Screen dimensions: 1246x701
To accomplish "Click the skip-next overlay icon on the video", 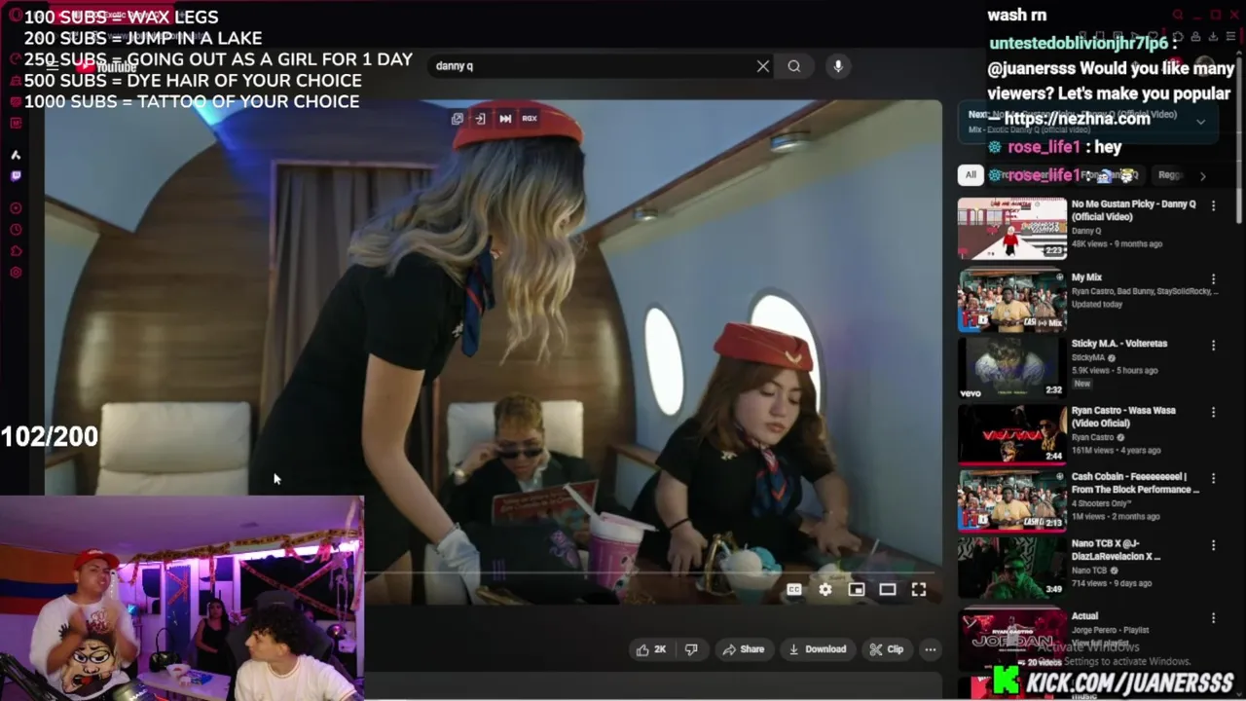I will (x=505, y=119).
